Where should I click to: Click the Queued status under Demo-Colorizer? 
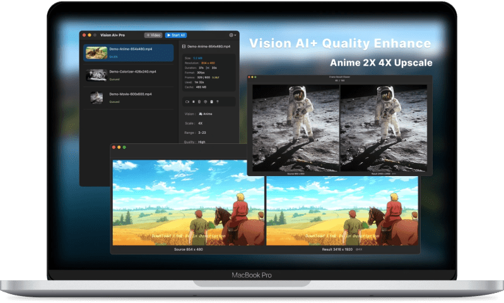pos(114,80)
